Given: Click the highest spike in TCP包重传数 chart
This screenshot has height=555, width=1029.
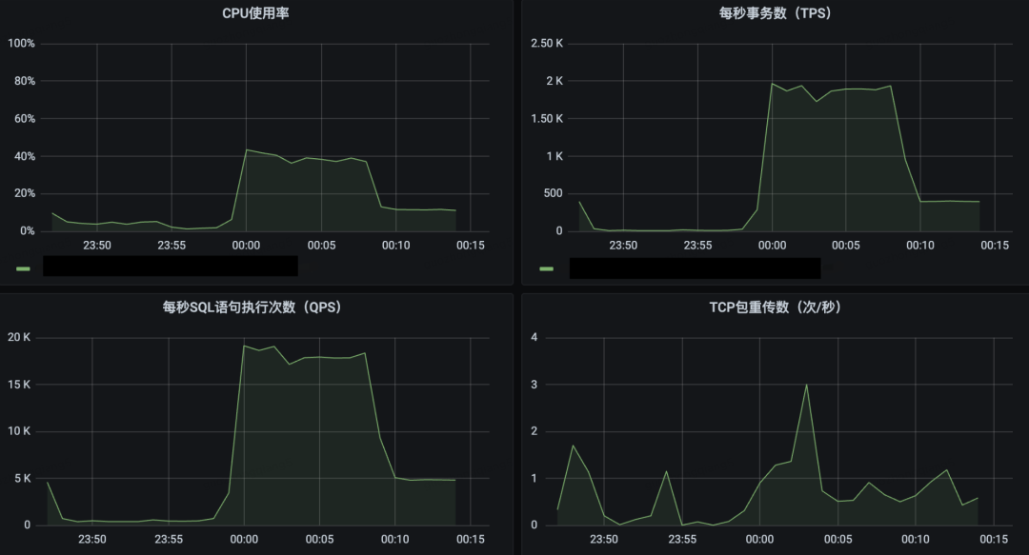Looking at the screenshot, I should pos(807,386).
